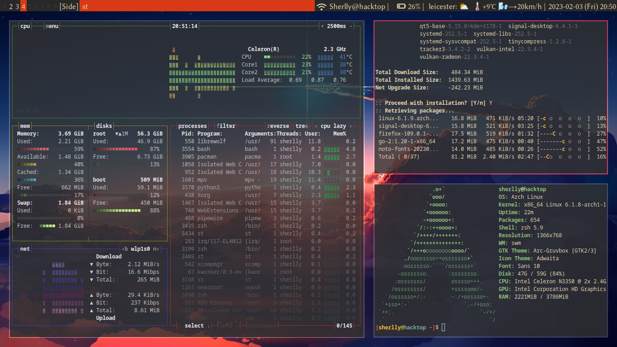This screenshot has height=347, width=617.
Task: Switch to workspace 2 tag
Action: pyautogui.click(x=11, y=6)
